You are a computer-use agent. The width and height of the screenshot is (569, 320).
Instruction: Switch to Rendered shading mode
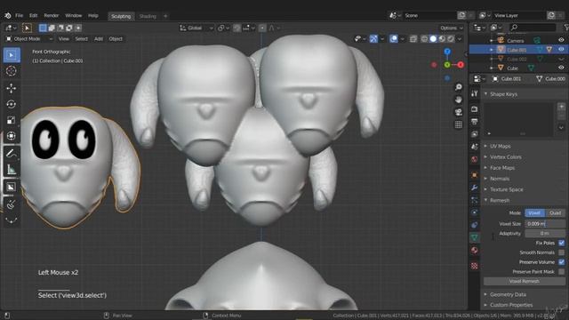point(451,39)
